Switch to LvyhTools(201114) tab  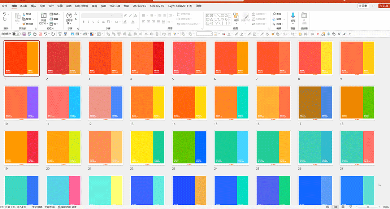180,6
